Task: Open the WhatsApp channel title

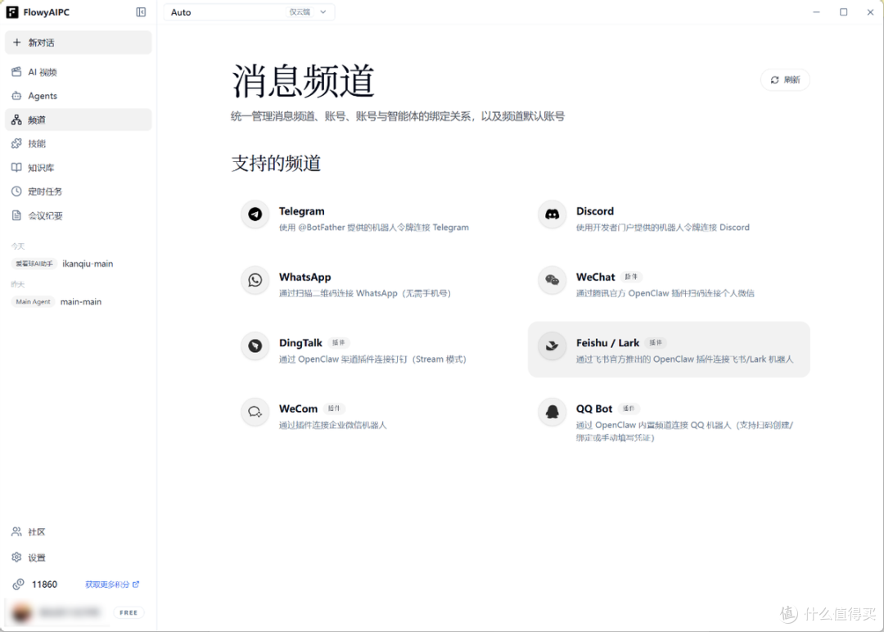Action: 304,278
